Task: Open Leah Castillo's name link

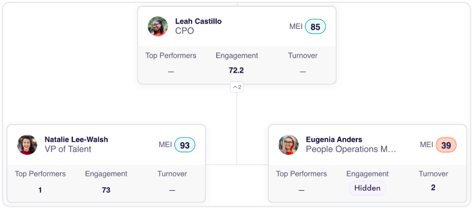Action: tap(198, 21)
